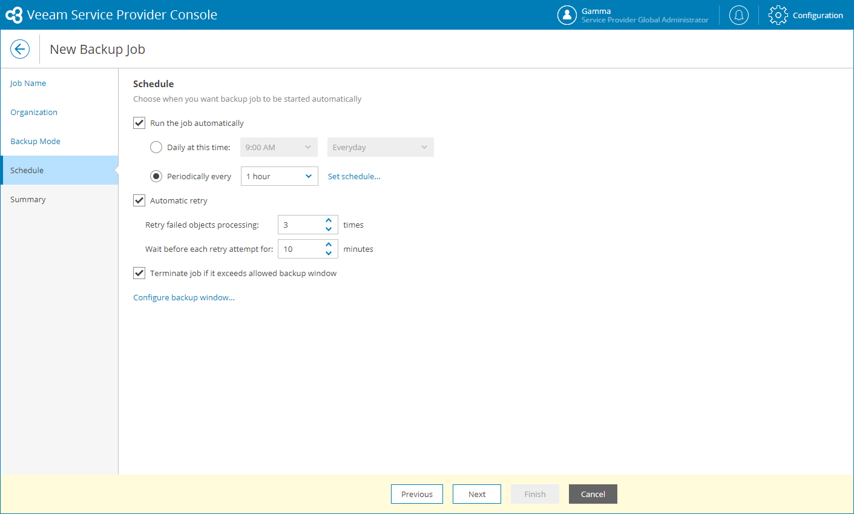Go to the Organization step
Image resolution: width=854 pixels, height=514 pixels.
click(34, 112)
